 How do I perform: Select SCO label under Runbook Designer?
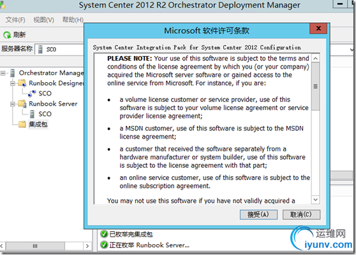[45, 93]
